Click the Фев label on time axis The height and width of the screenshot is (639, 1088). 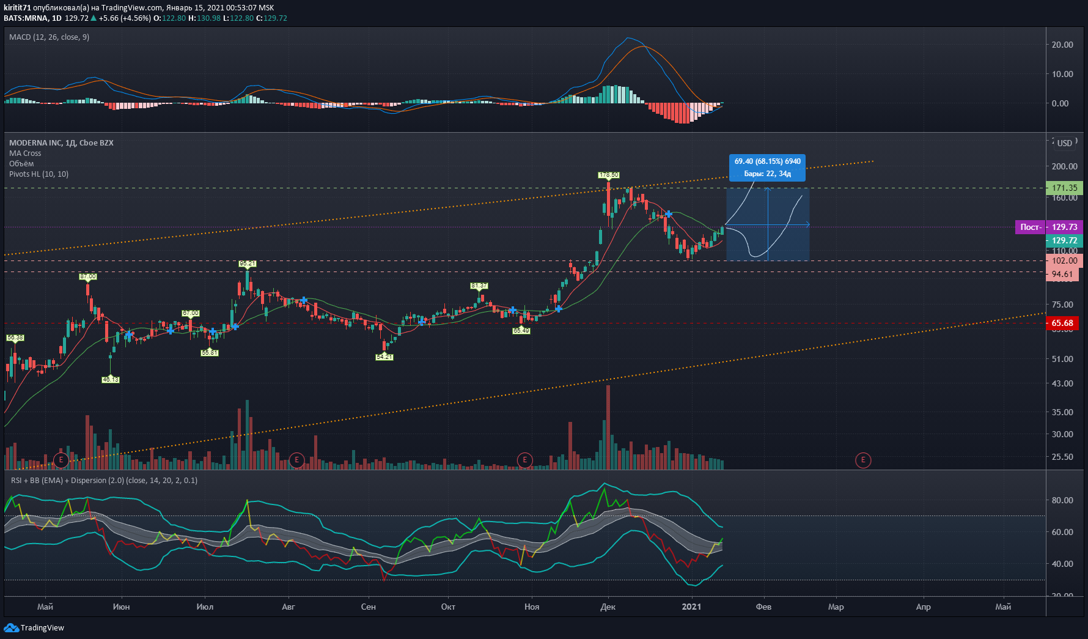[763, 607]
